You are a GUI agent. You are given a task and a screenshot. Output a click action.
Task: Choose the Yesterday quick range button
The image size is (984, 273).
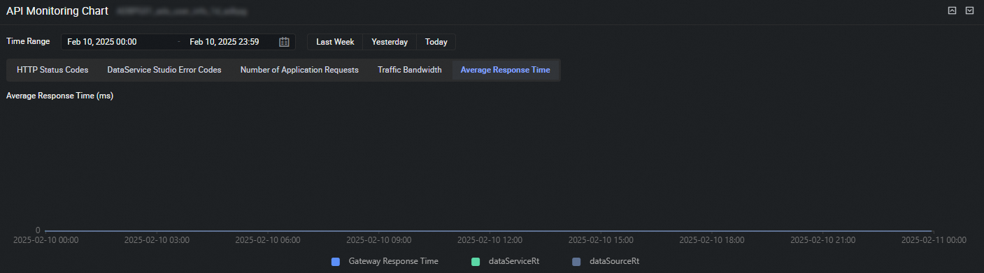390,42
